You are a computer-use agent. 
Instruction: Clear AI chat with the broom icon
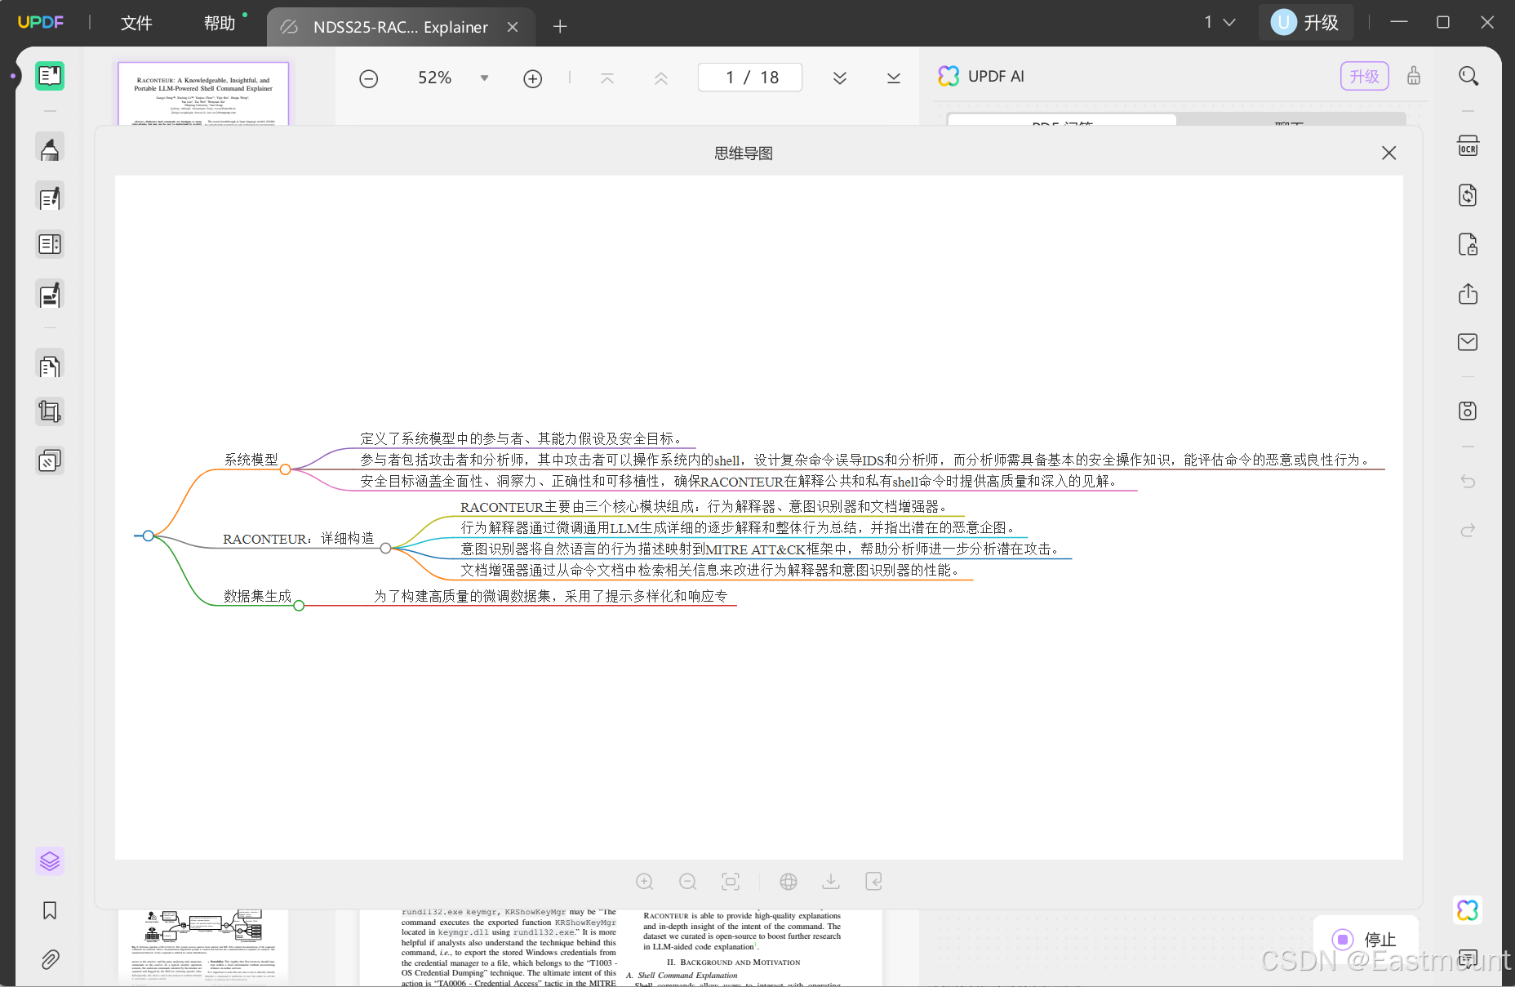[1414, 76]
